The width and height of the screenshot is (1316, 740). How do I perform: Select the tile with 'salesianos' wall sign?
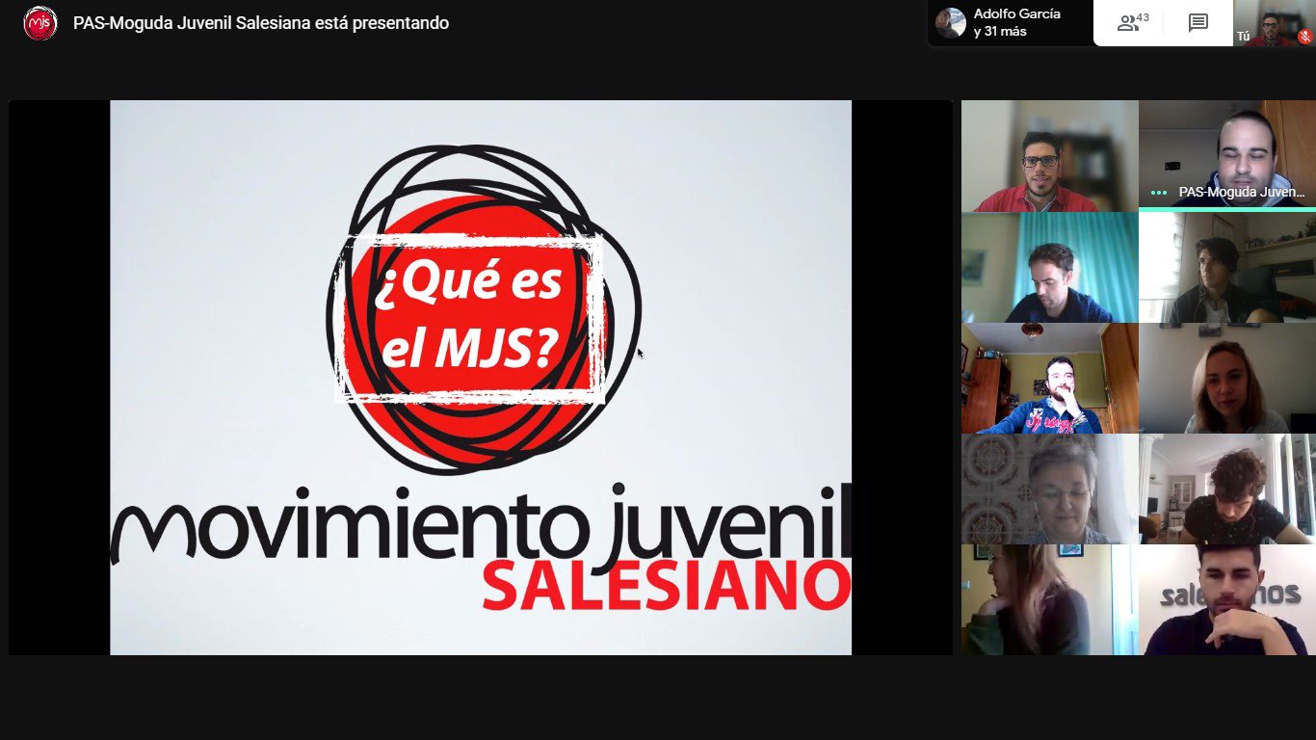pos(1226,599)
